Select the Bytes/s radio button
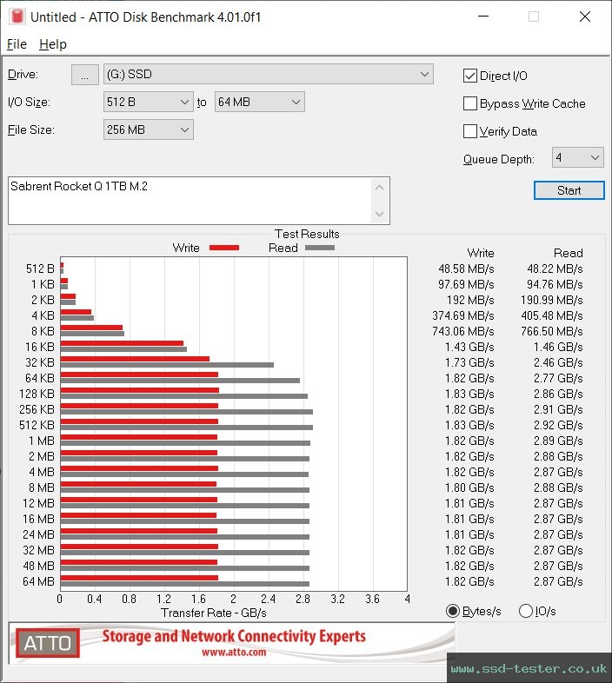The width and height of the screenshot is (612, 683). [x=453, y=611]
